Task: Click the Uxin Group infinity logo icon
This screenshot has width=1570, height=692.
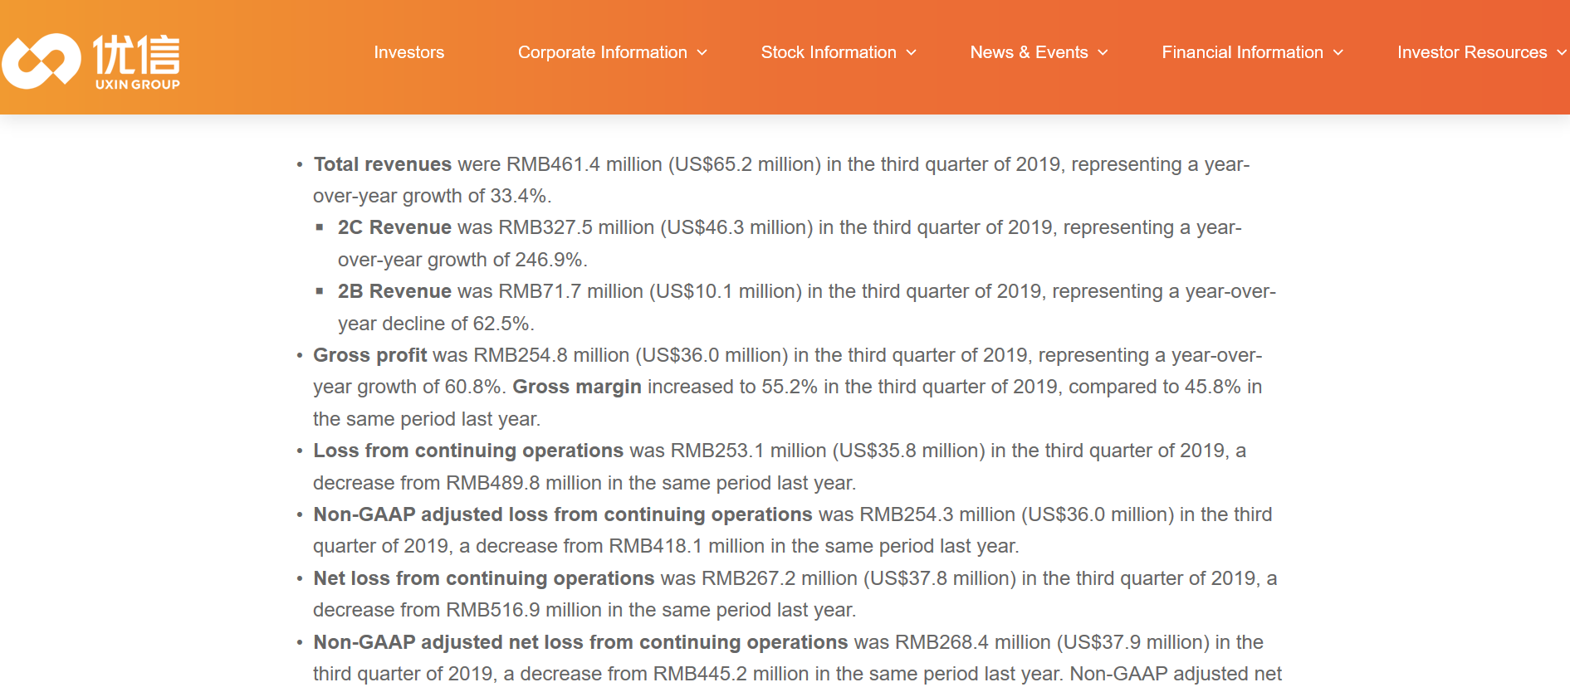Action: [x=42, y=61]
